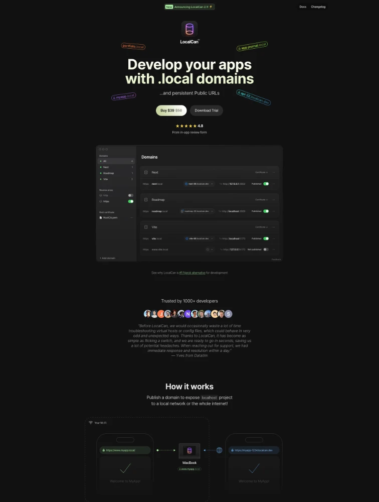
Task: Toggle Published switch for vite.local
Action: click(x=266, y=238)
